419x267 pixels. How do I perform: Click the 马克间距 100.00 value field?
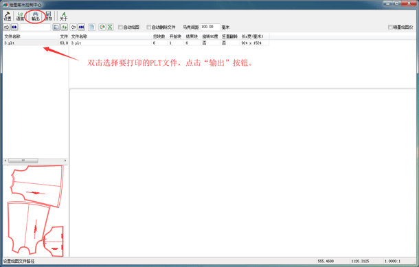click(210, 27)
